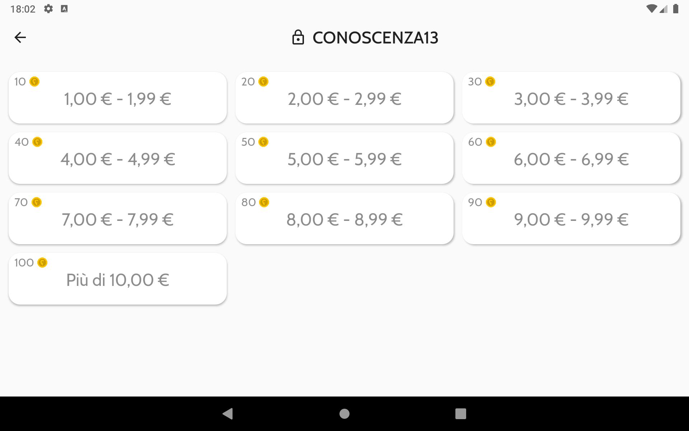The image size is (689, 431).
Task: Select the 5,00 € - 5,99 € price range
Action: [344, 158]
